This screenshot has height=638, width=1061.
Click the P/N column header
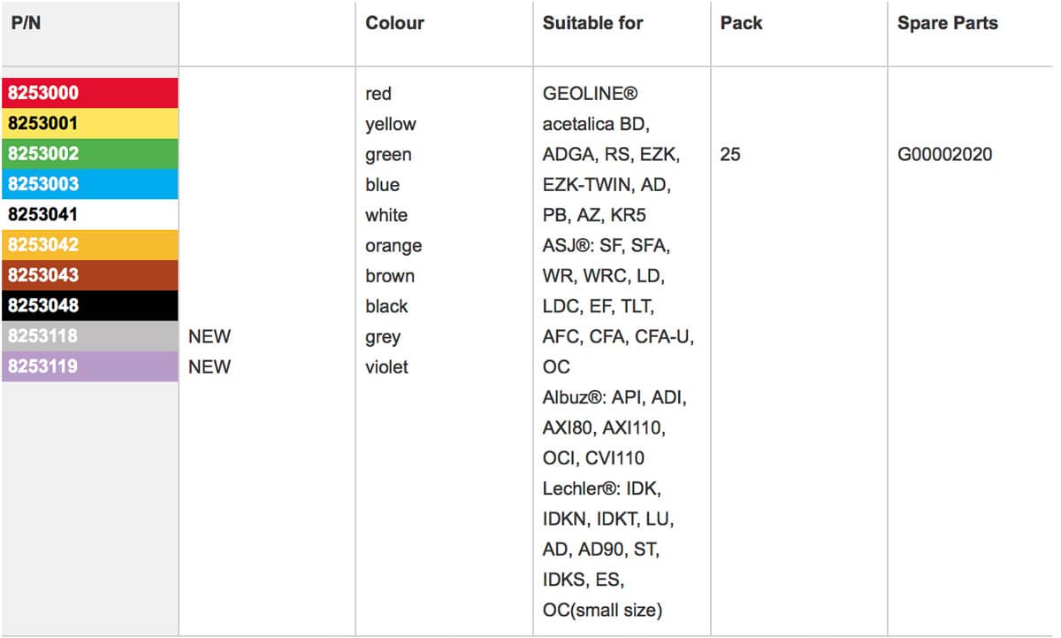tap(26, 24)
